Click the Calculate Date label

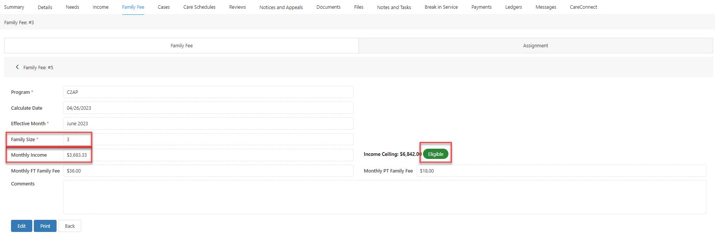pos(27,108)
